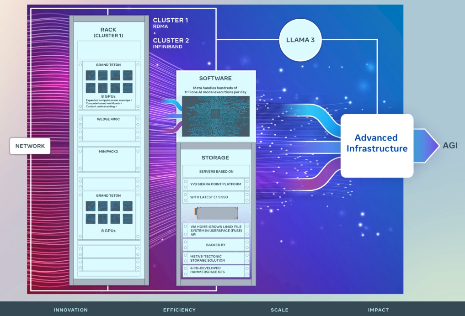
Task: Go to the IMPACT tab
Action: [378, 310]
